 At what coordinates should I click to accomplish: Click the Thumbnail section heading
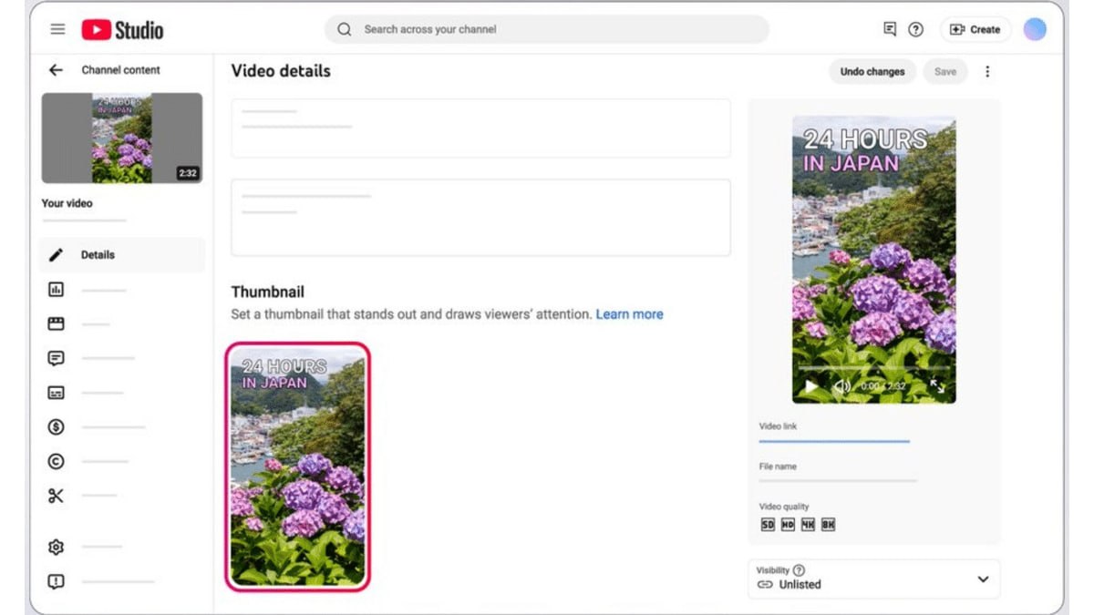pos(267,292)
